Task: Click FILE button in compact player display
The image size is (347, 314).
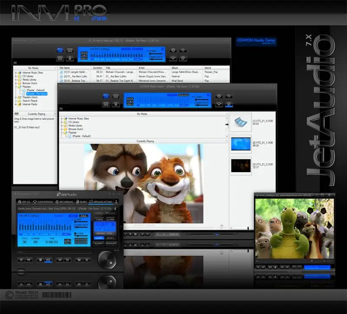Action: click(84, 216)
